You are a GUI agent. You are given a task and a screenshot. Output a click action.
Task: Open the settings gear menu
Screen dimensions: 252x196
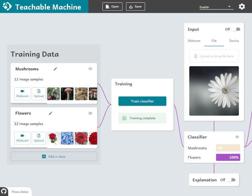[241, 6]
